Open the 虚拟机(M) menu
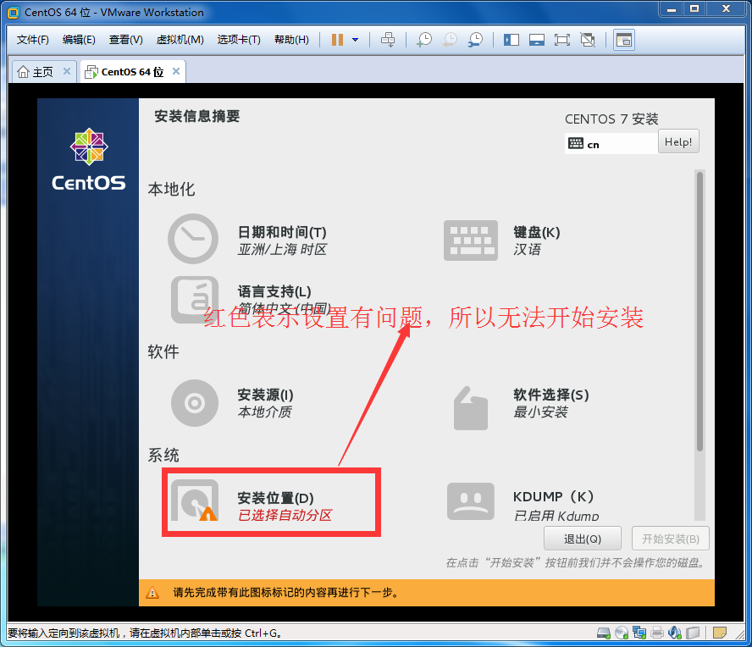 [x=180, y=40]
